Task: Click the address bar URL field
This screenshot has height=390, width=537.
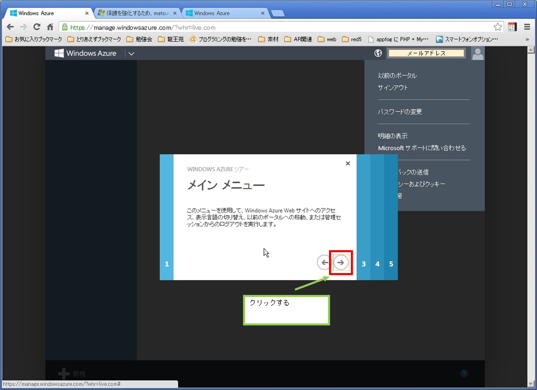Action: point(281,27)
